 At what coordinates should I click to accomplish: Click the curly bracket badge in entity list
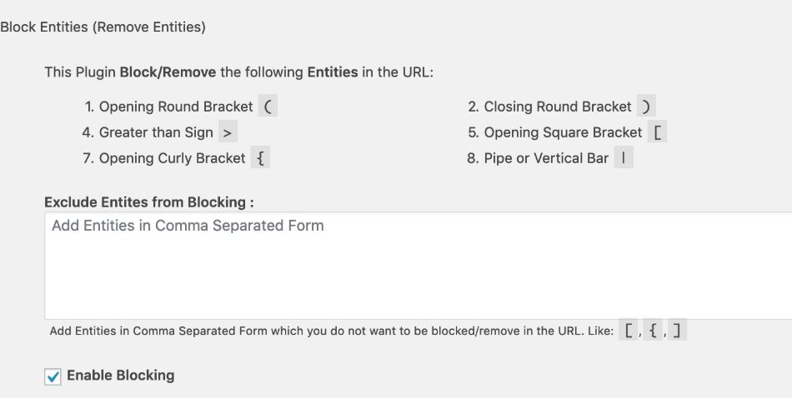click(261, 158)
